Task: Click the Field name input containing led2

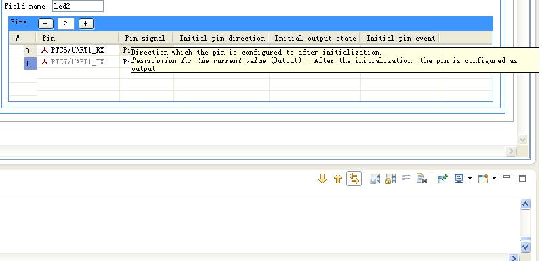Action: [78, 6]
